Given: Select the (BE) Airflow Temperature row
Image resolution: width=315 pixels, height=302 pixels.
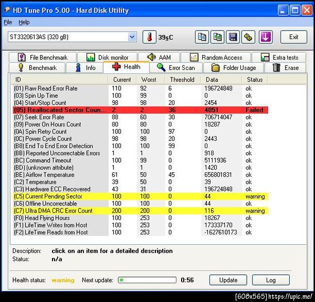Looking at the screenshot, I should pos(140,175).
